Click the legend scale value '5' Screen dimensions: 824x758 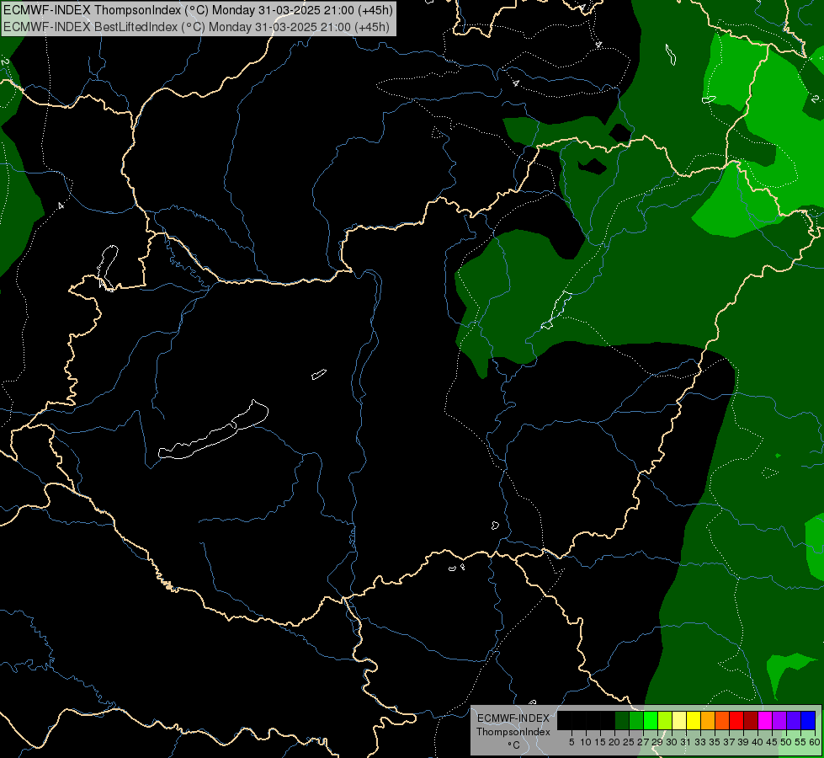click(571, 742)
